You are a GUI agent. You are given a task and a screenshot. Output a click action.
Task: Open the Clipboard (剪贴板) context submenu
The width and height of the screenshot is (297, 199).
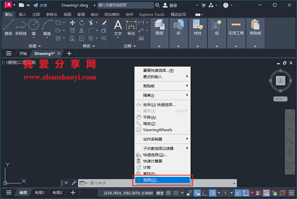(x=162, y=86)
